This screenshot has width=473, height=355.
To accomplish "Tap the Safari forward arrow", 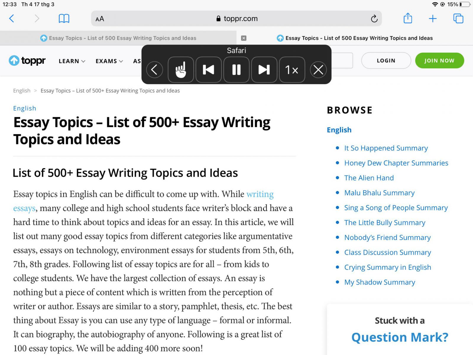I will pyautogui.click(x=37, y=19).
